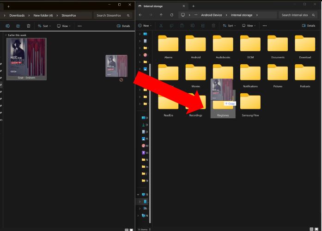Collapse the 'Earlier this week' group
Image resolution: width=322 pixels, height=231 pixels.
click(x=6, y=35)
